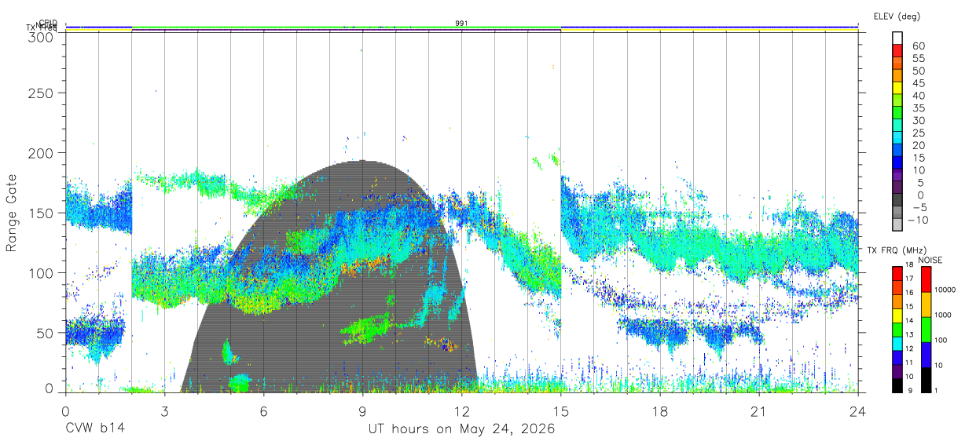Click the '21' tick on UT hours axis

click(758, 410)
